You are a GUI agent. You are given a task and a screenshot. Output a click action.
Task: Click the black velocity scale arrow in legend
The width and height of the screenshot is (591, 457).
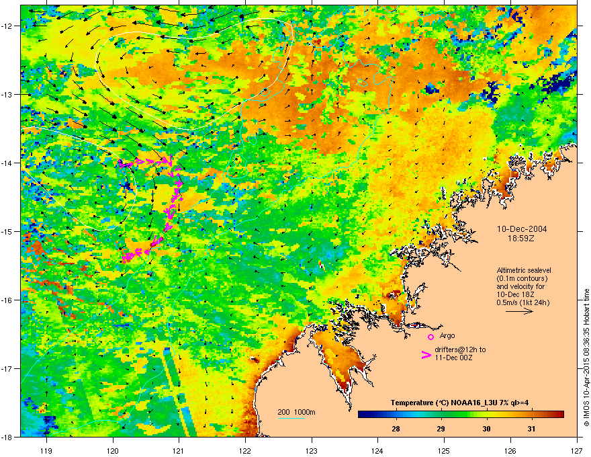[x=519, y=311]
